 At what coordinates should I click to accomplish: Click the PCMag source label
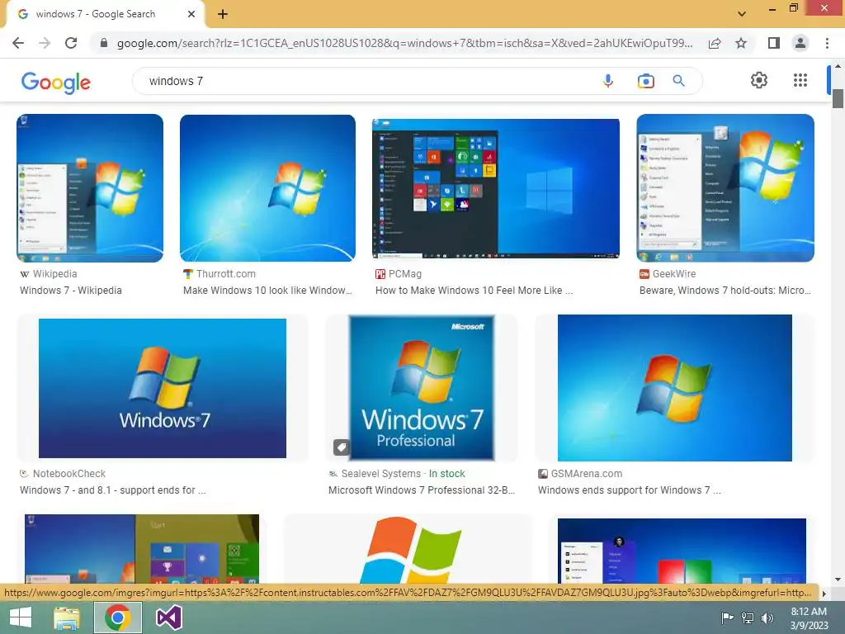(x=404, y=274)
